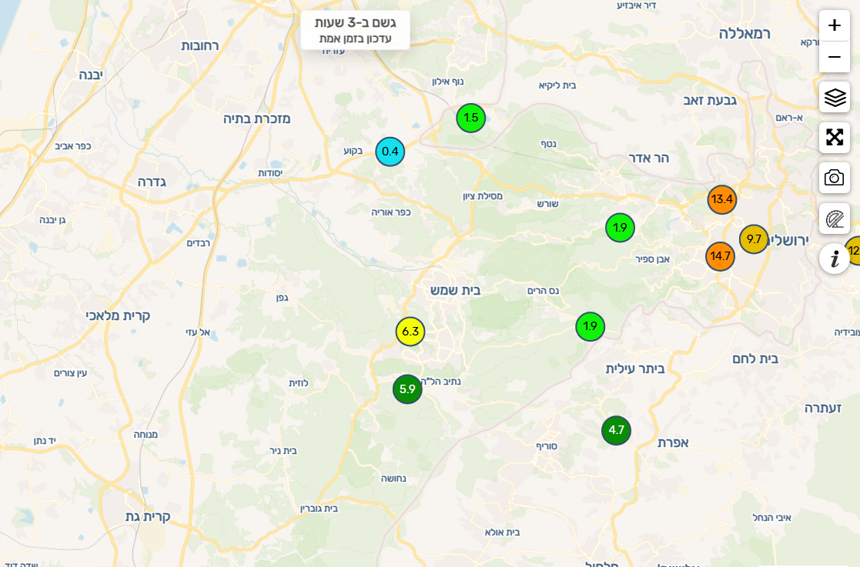
Task: Click the 1.9 marker above אבן ספיר
Action: pos(620,228)
